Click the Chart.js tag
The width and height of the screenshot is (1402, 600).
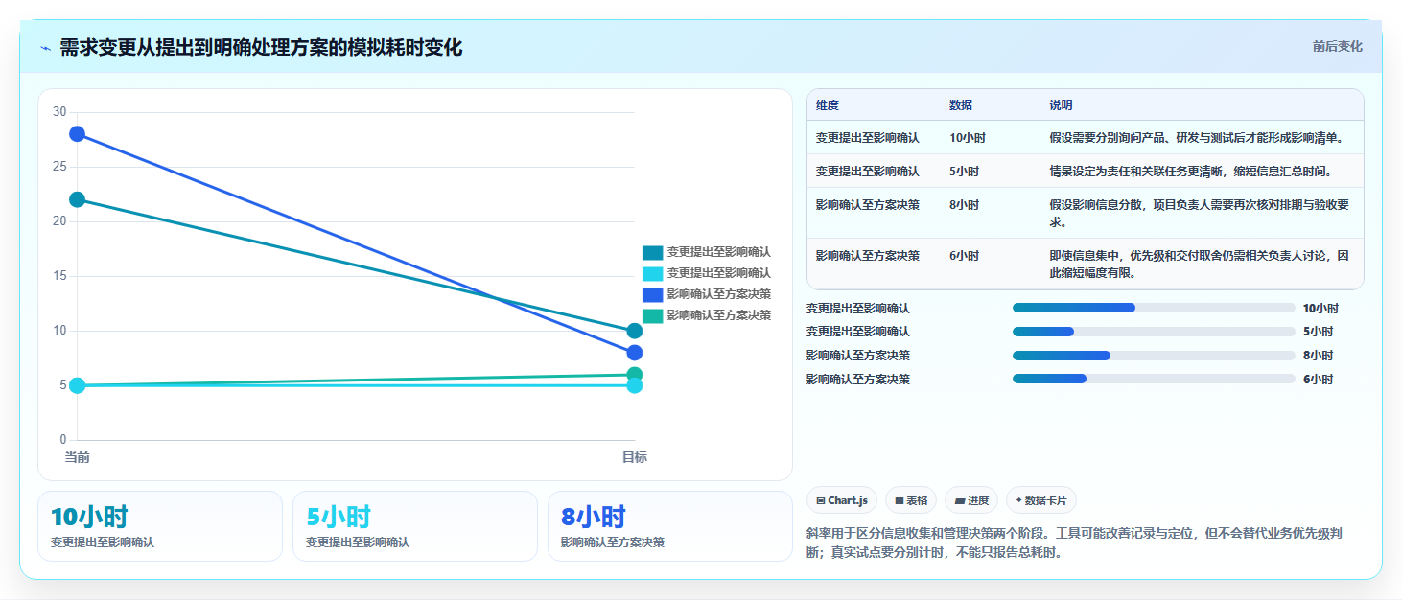click(x=842, y=500)
